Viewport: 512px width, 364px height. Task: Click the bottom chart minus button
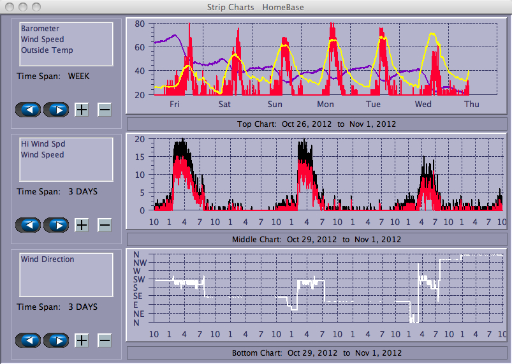pos(105,340)
